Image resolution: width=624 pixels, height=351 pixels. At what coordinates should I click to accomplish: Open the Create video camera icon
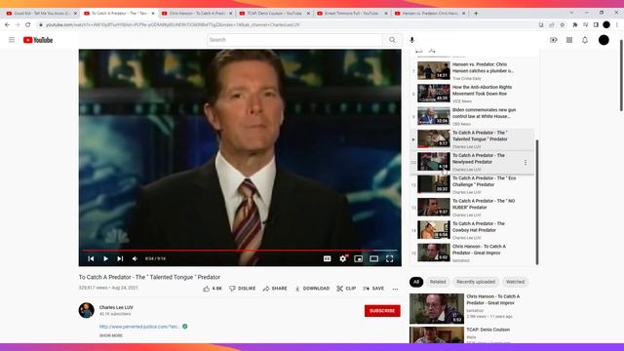(x=554, y=40)
